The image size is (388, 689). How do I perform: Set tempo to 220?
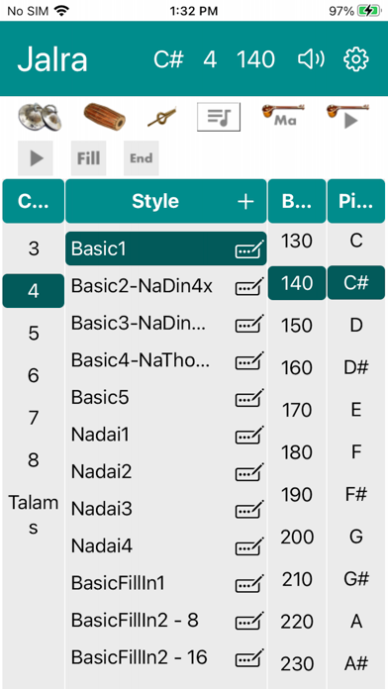[x=297, y=622]
